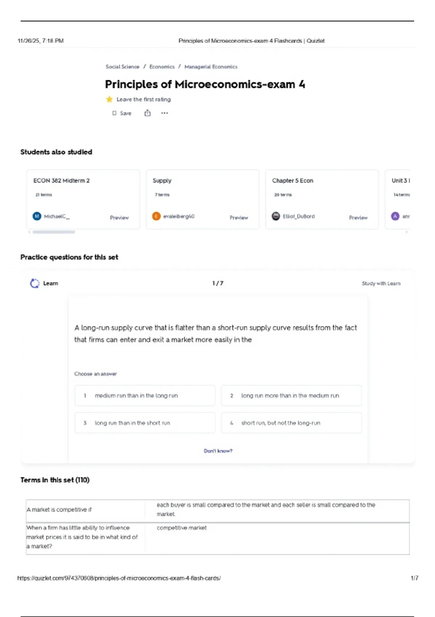This screenshot has height=617, width=435.
Task: Click the yellow star rating icon
Action: coord(109,99)
